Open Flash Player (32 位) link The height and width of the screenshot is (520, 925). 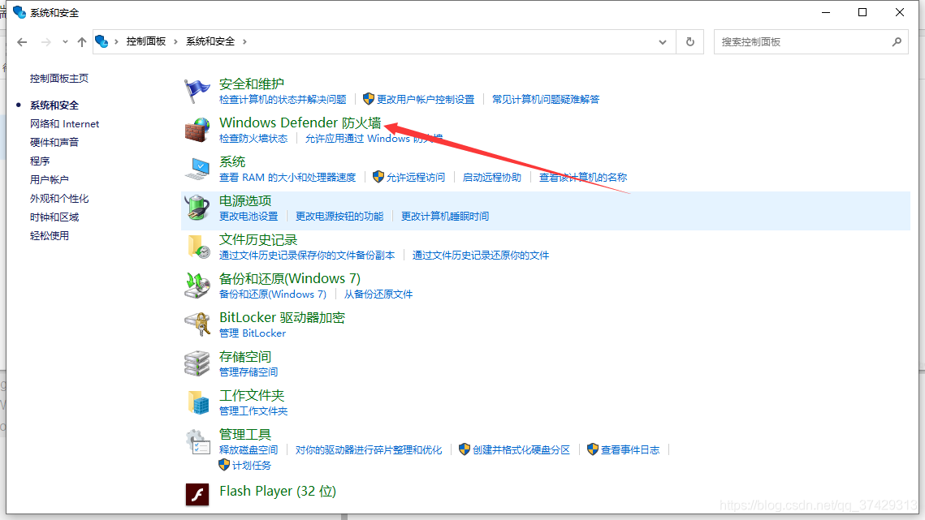pyautogui.click(x=277, y=491)
